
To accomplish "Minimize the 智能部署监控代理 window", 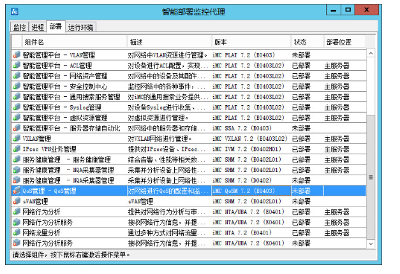I will pos(334,10).
